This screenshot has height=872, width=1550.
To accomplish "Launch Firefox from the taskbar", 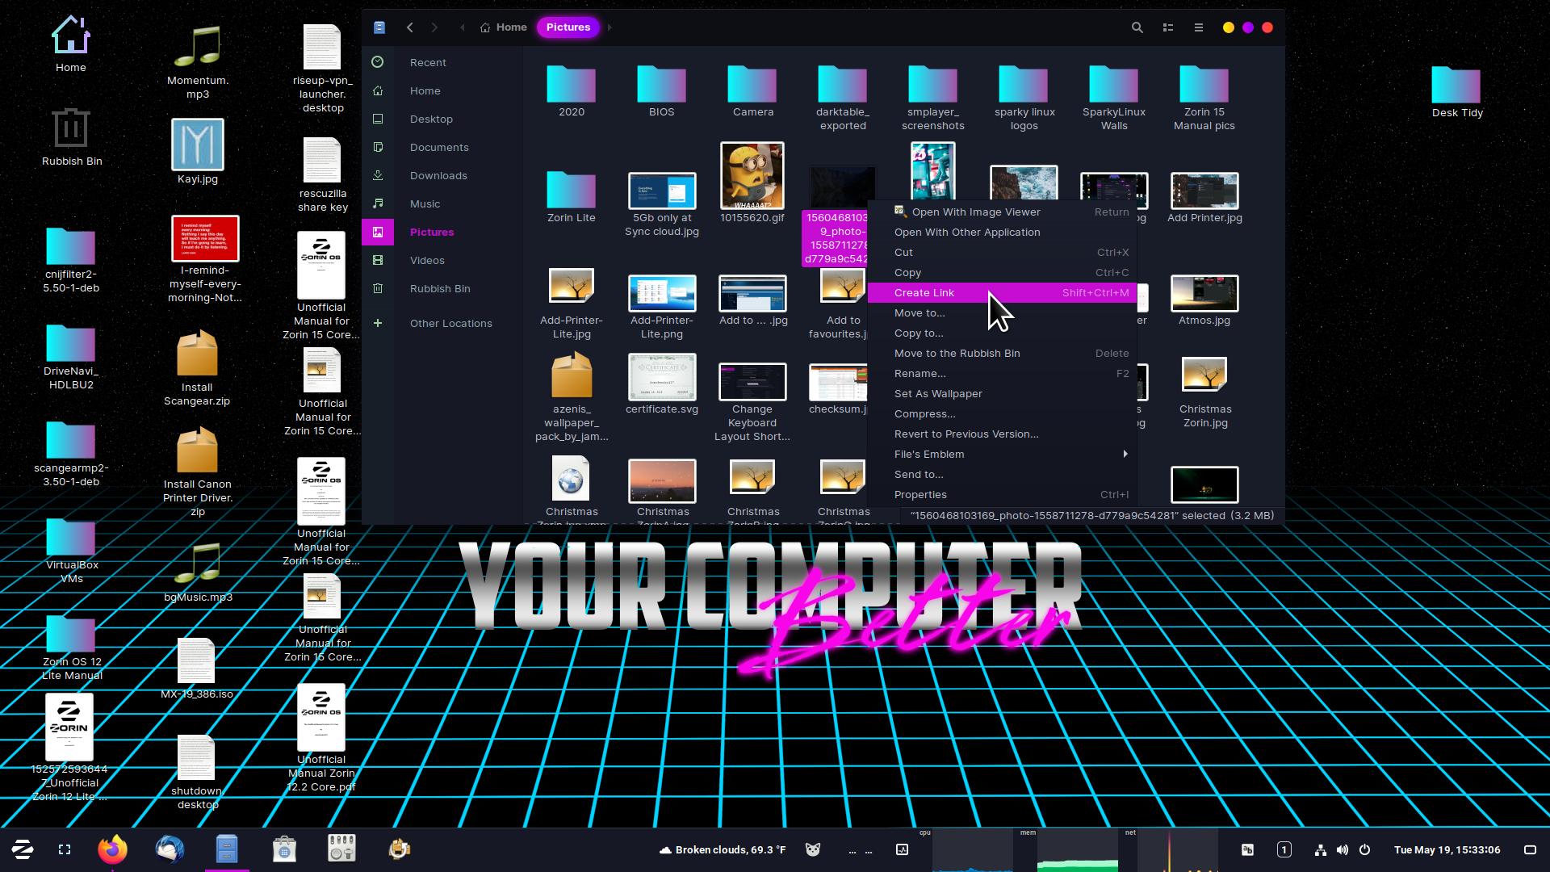I will click(x=113, y=849).
